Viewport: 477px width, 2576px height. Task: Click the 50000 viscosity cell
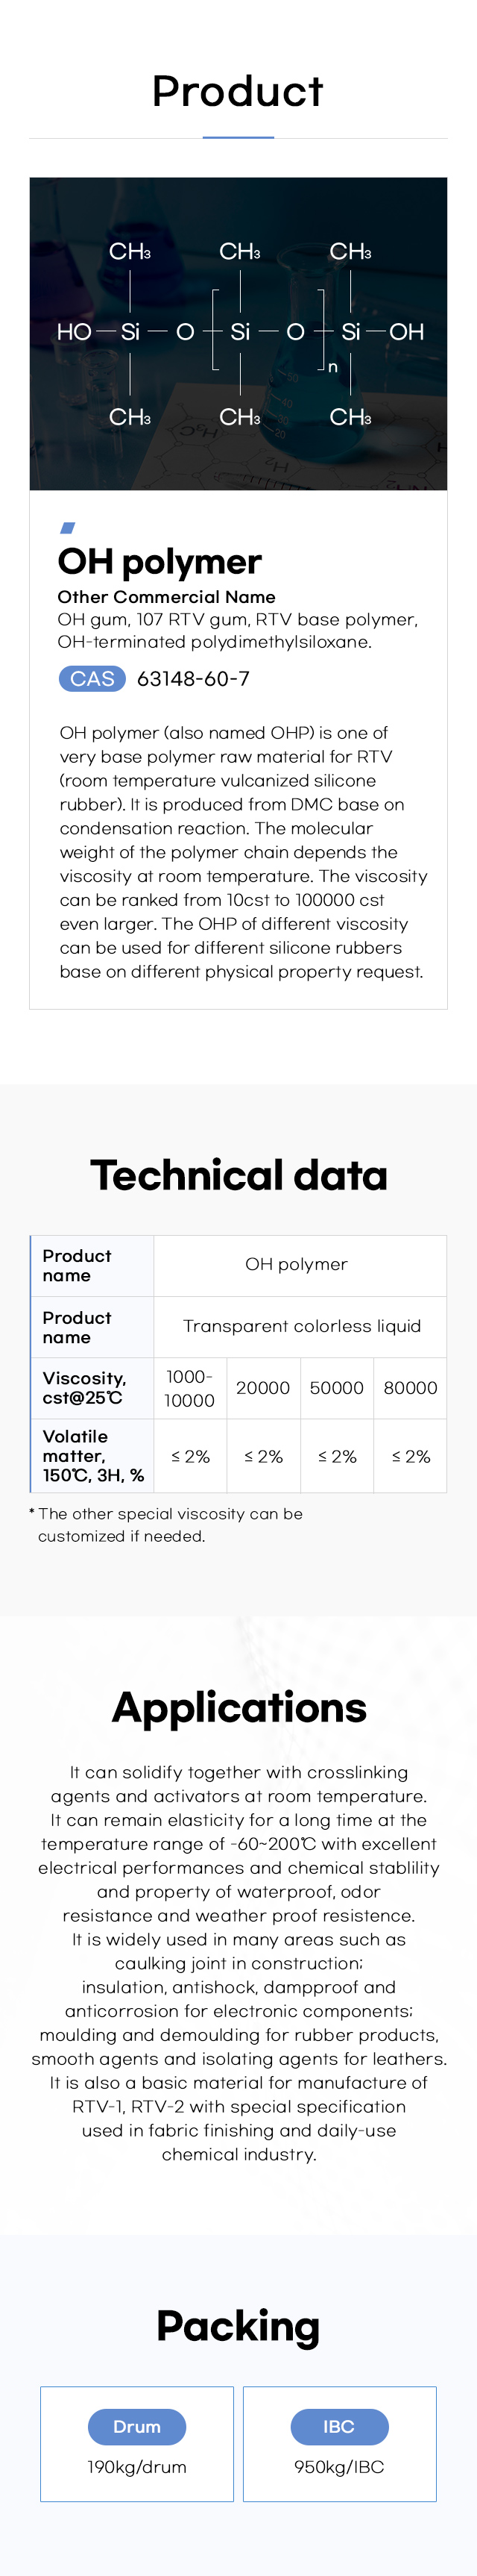coord(336,1388)
